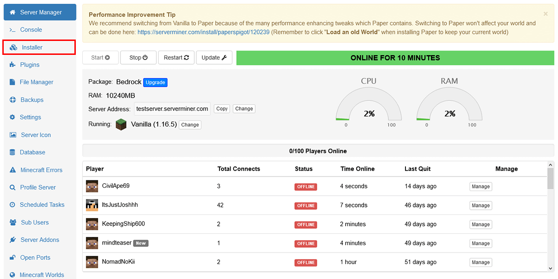Change the running Vanilla version
Viewport: 558px width, 279px height.
[190, 125]
